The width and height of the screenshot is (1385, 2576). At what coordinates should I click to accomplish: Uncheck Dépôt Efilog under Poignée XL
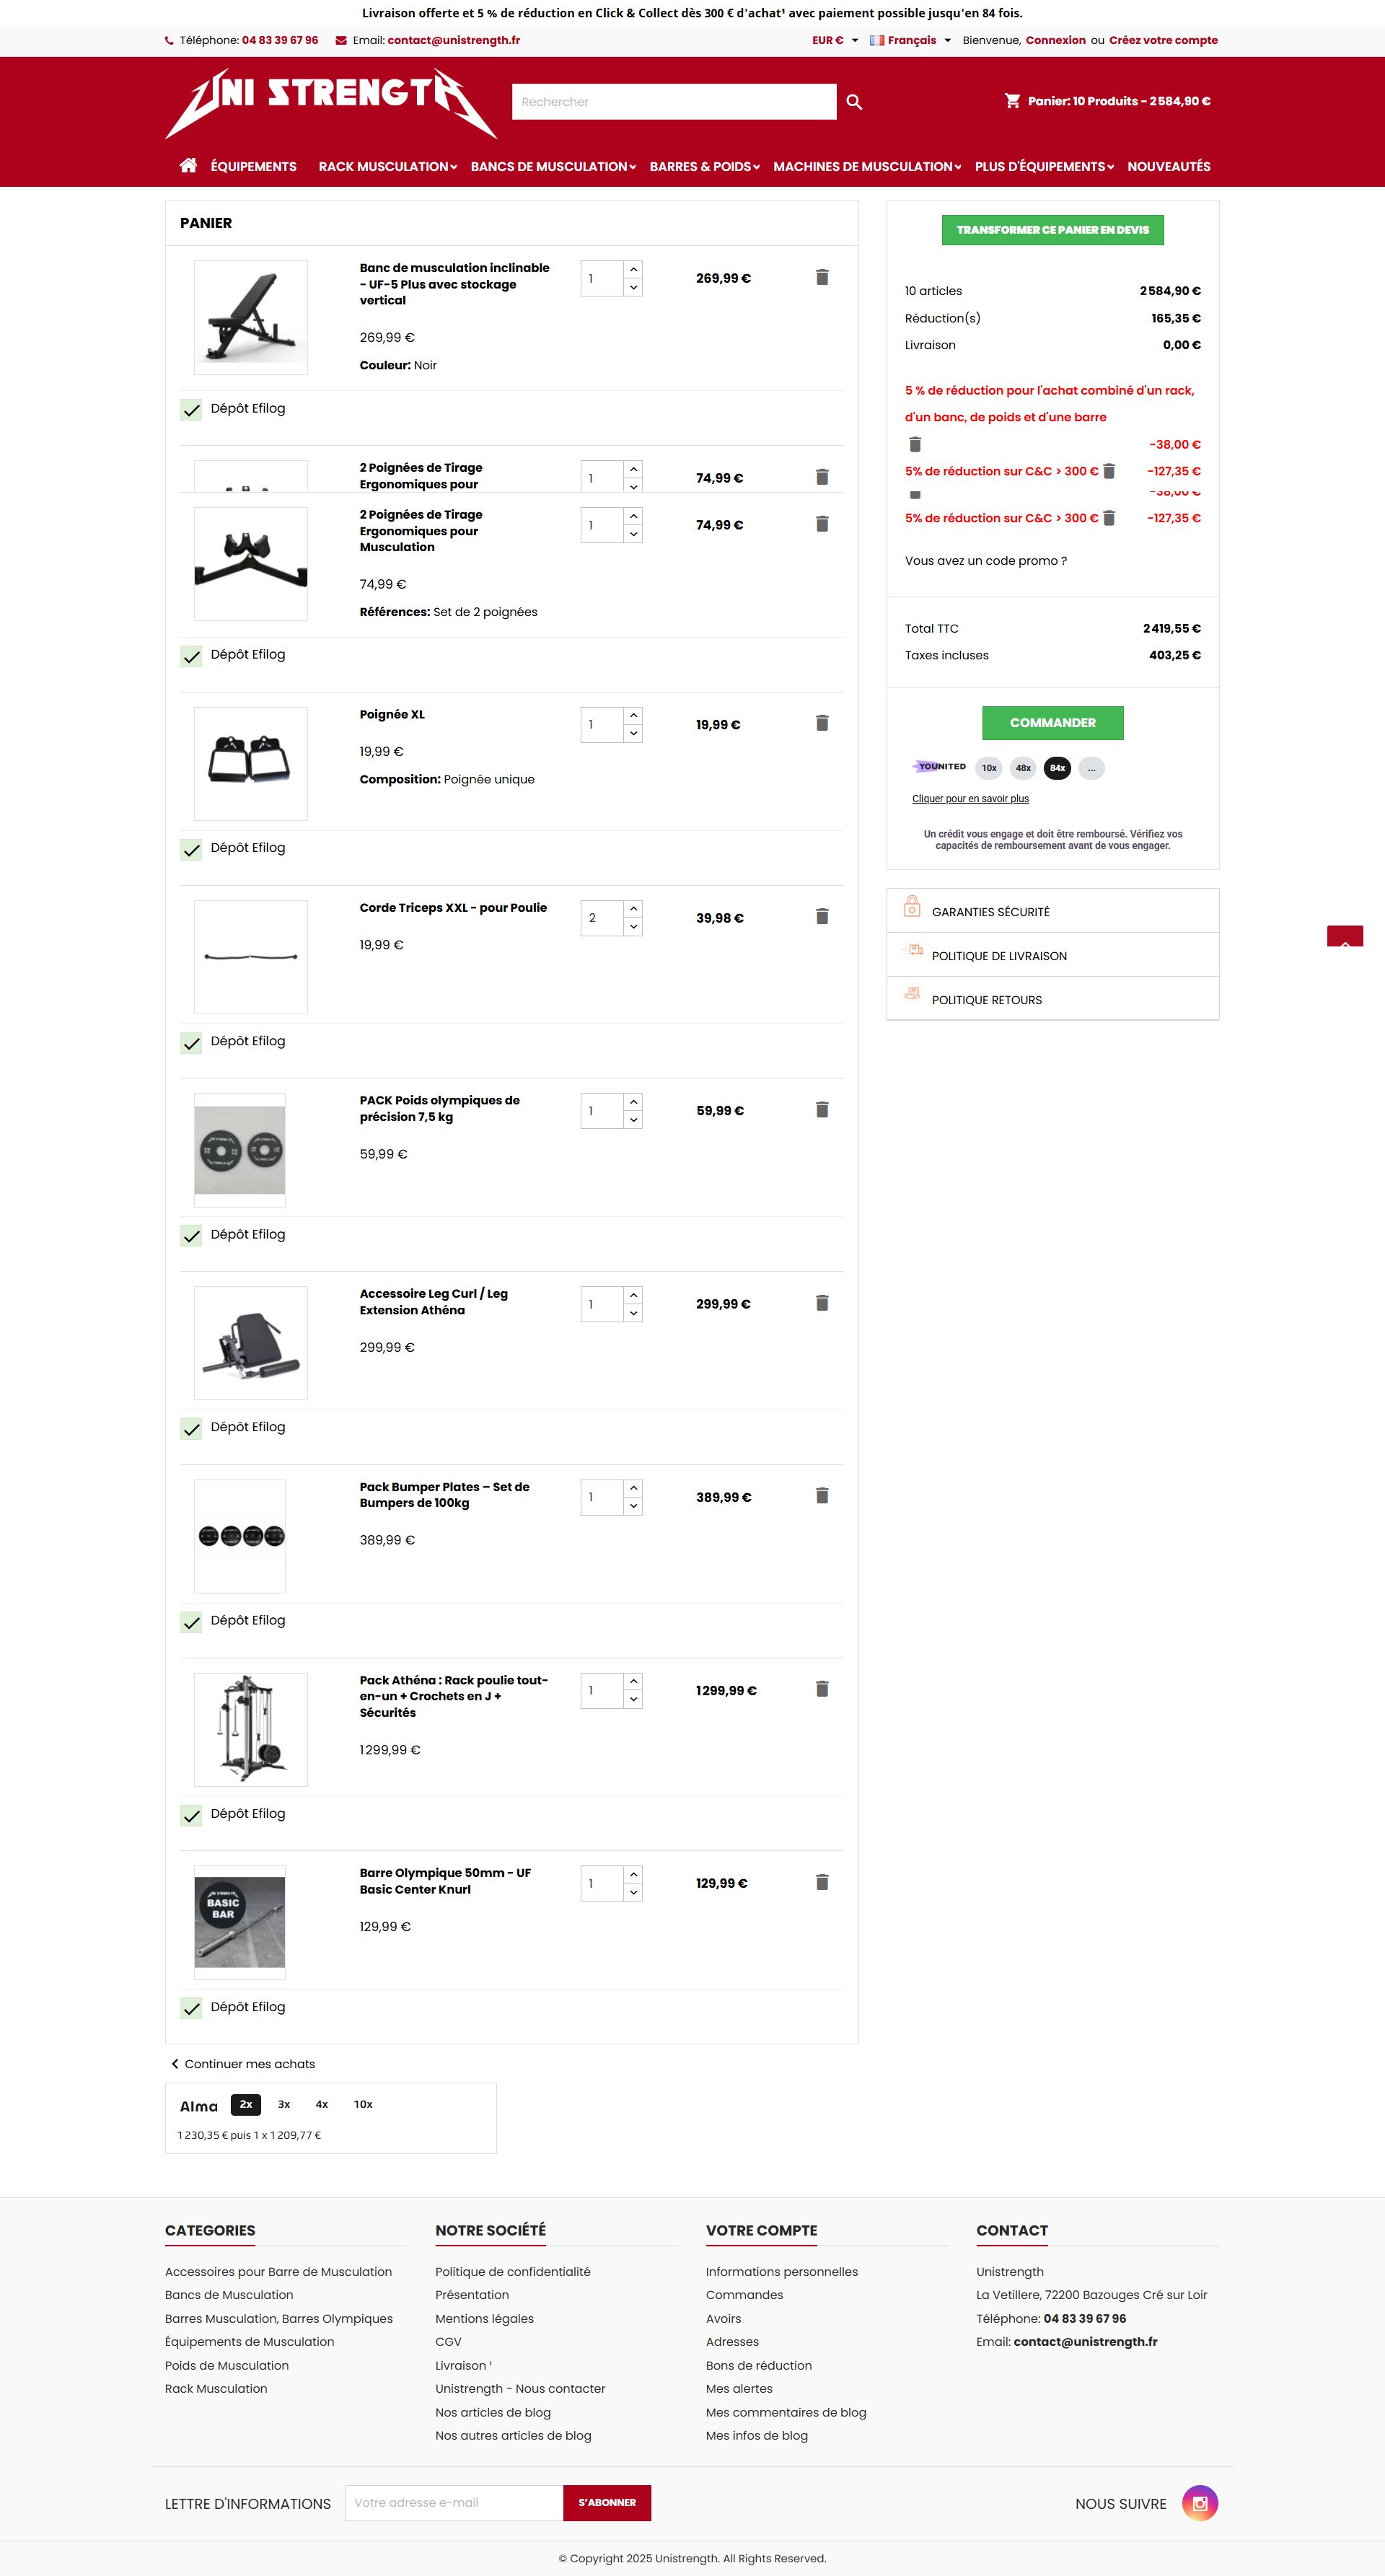point(191,849)
